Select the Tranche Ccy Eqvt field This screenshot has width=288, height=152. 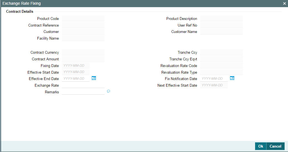click(221, 59)
